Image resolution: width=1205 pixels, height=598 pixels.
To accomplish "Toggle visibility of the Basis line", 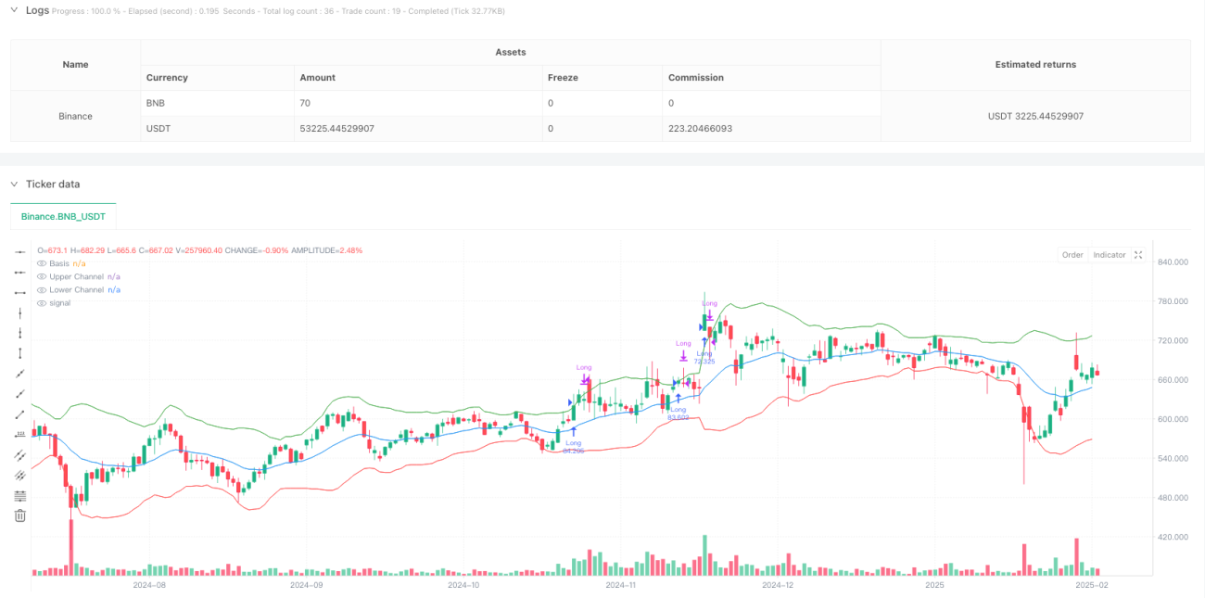I will (x=41, y=263).
